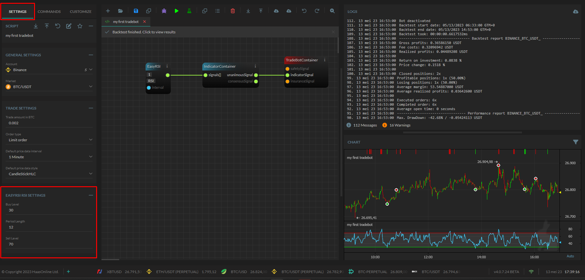The image size is (585, 280).
Task: Click the divider handle between logs and chart
Action: coord(462,132)
